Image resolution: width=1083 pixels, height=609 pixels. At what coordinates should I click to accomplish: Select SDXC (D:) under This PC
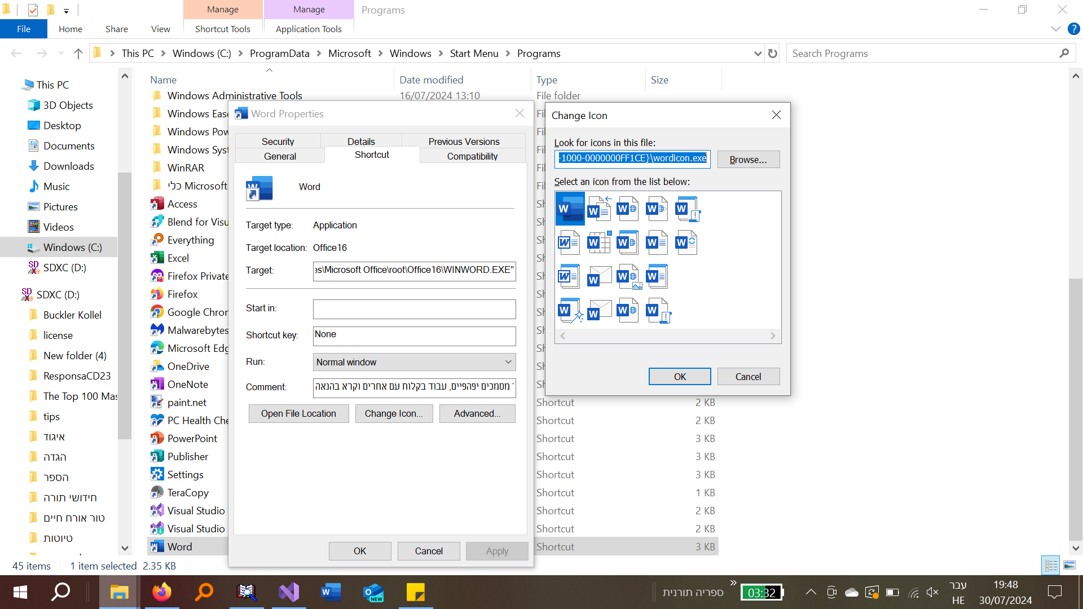[x=64, y=267]
